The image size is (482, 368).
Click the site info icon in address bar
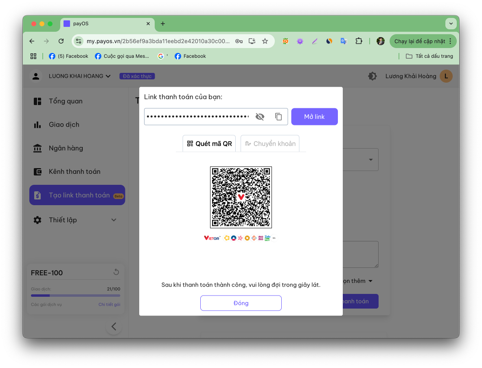pyautogui.click(x=79, y=41)
